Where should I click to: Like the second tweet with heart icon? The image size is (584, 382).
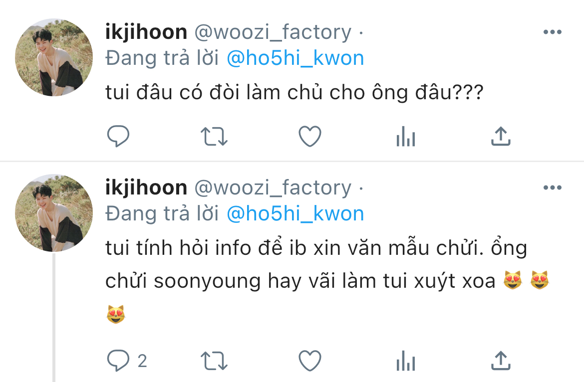310,361
